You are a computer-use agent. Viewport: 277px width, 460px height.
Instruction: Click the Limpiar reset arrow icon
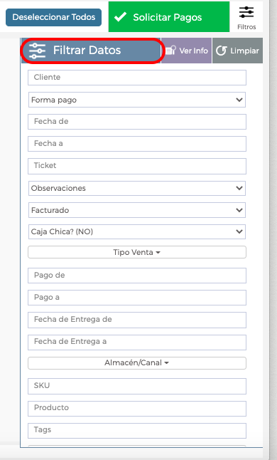(221, 51)
